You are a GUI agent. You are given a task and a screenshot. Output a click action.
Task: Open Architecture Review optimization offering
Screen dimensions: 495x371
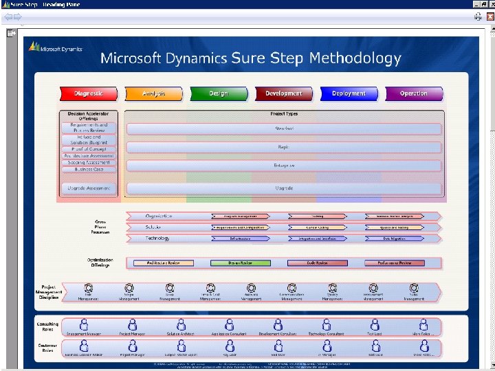point(164,263)
